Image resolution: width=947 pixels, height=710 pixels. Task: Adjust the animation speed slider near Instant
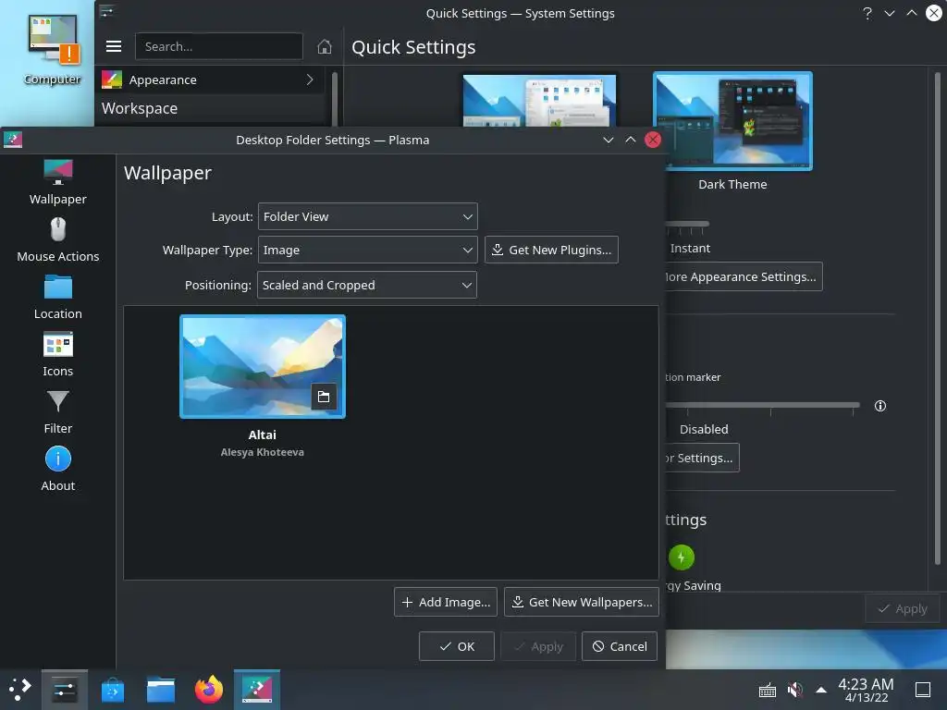coord(687,224)
